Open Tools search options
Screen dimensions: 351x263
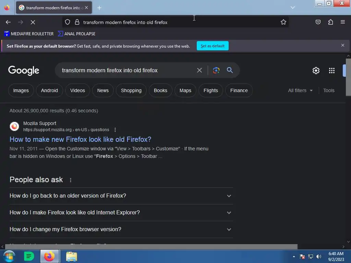(329, 90)
